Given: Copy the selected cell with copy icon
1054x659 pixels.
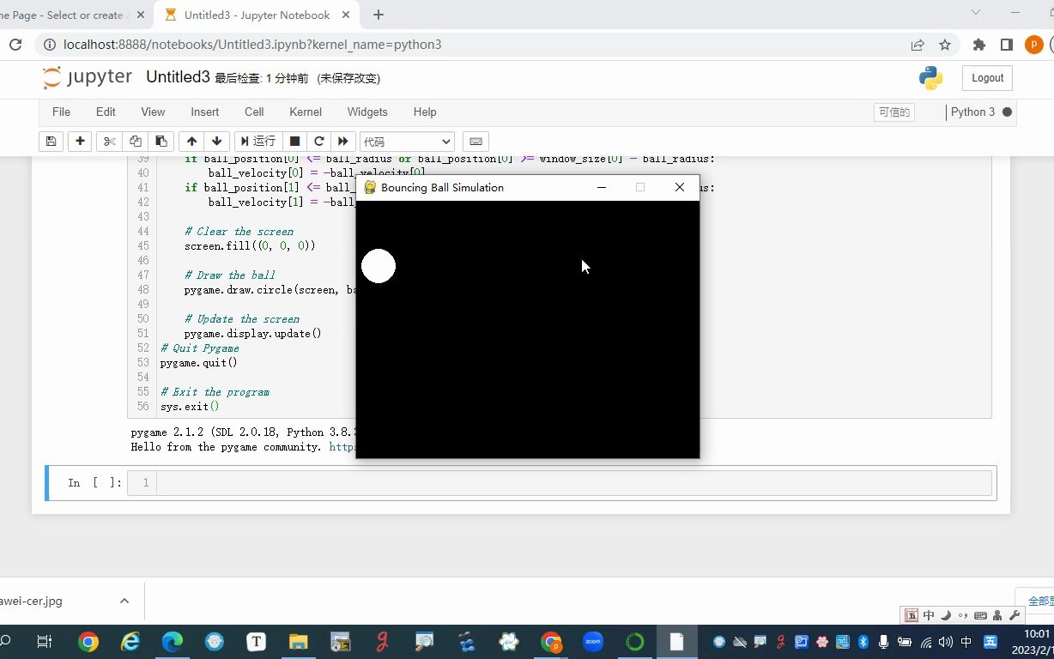Looking at the screenshot, I should (x=134, y=141).
